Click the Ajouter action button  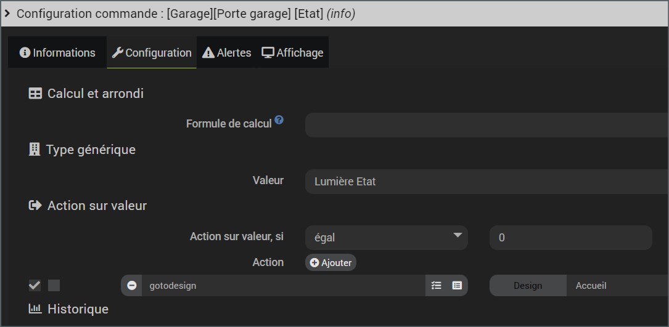click(330, 262)
